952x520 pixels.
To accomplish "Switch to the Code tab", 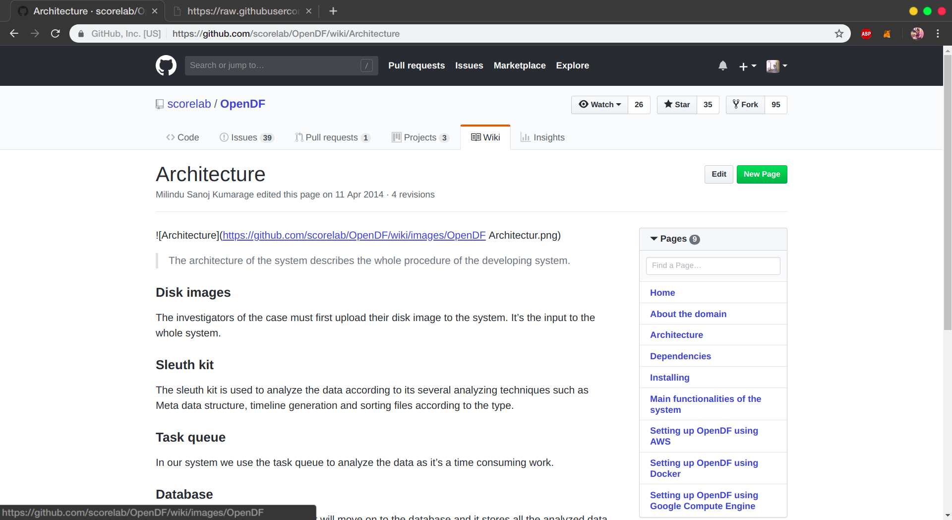I will (182, 137).
